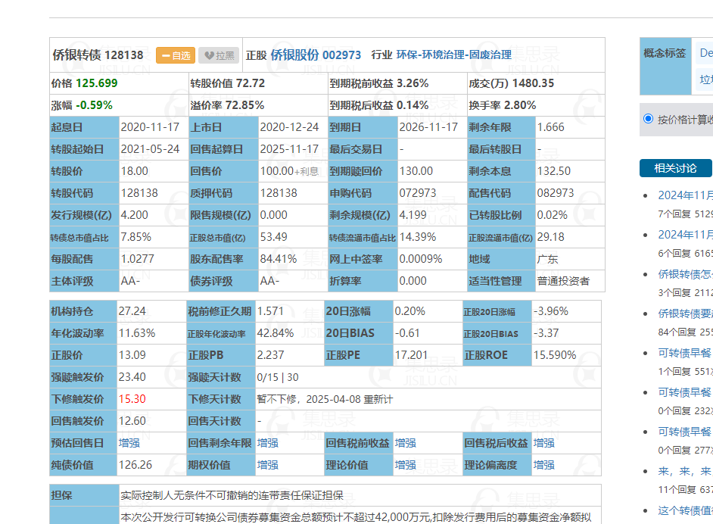Switch to the 相关讨论 tab
713x524 pixels.
(674, 168)
